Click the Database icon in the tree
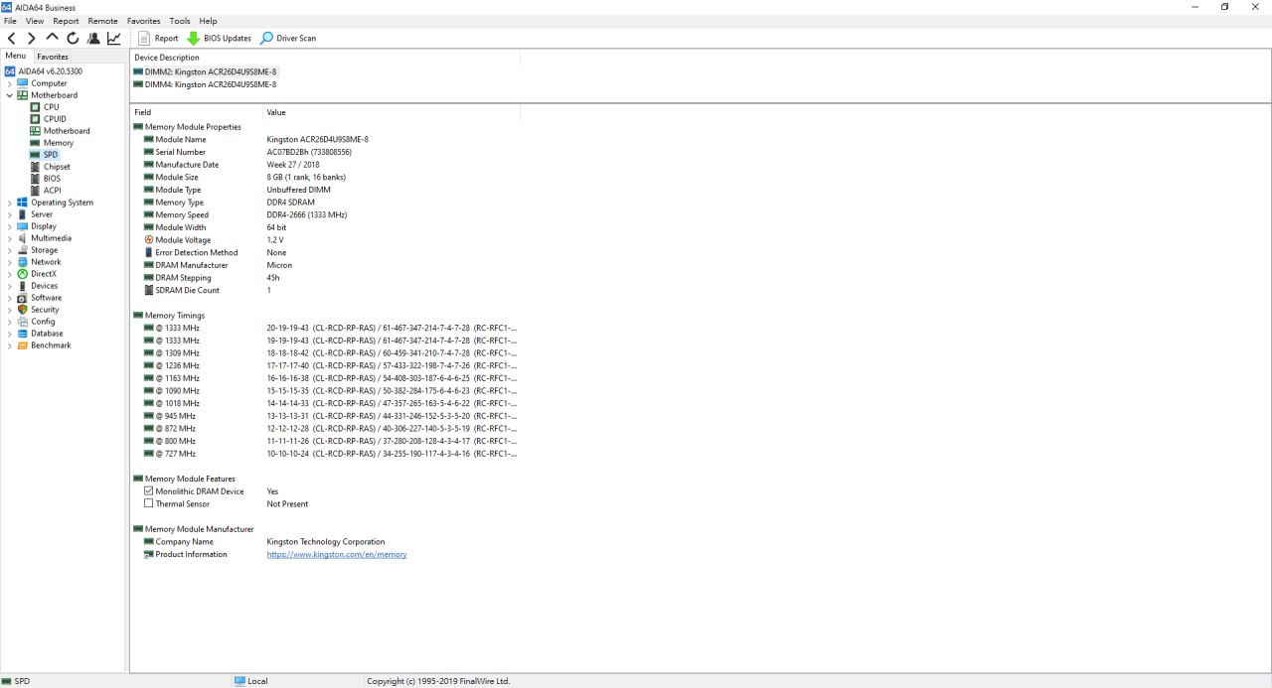Image resolution: width=1272 pixels, height=688 pixels. coord(22,334)
